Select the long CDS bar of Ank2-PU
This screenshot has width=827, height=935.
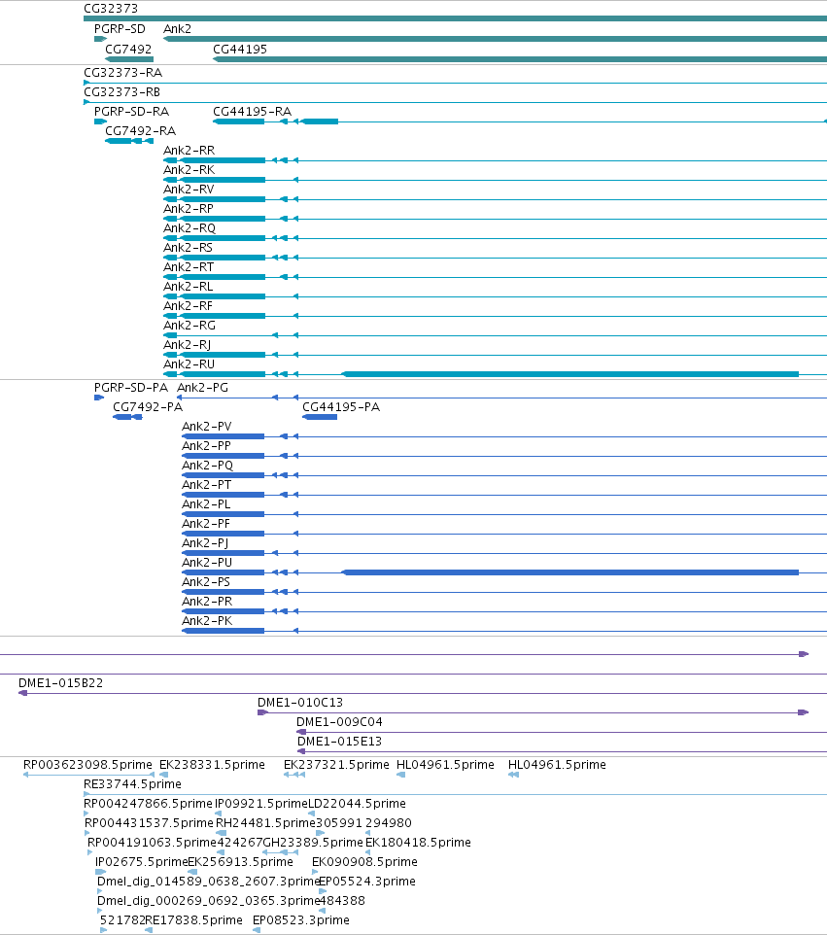[570, 572]
